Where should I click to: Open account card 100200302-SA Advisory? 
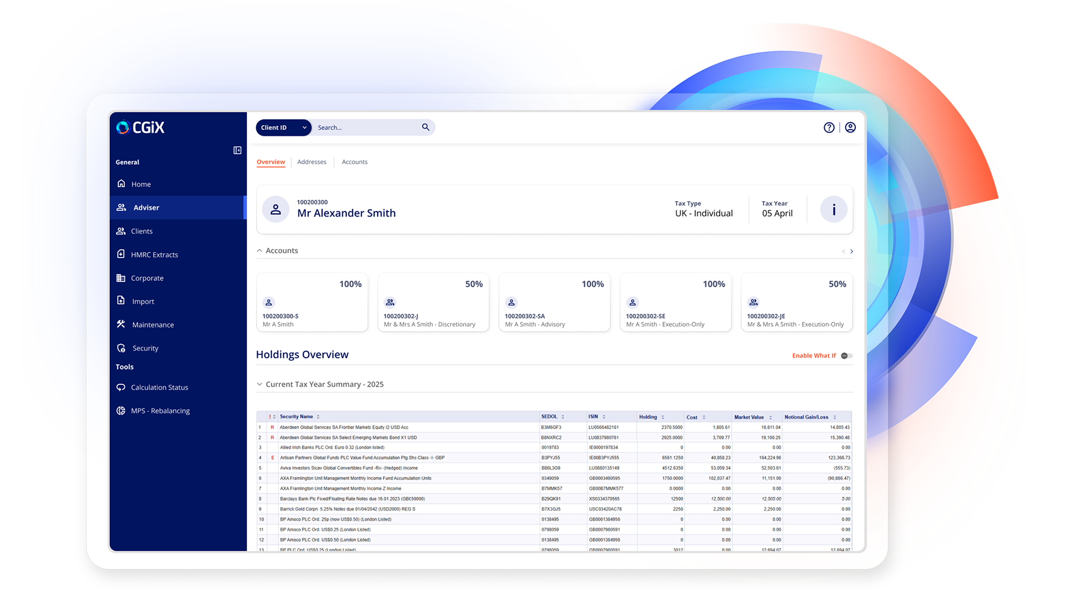click(x=555, y=302)
